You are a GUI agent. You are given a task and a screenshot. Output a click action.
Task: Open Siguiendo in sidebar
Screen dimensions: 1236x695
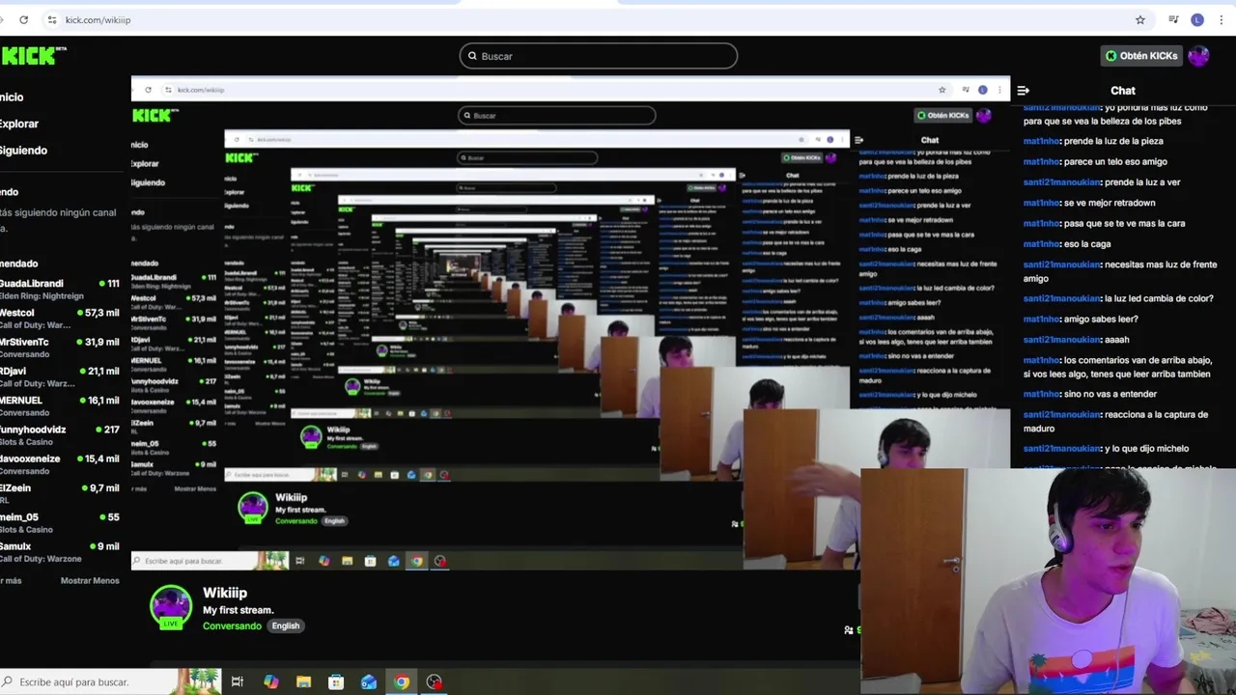(23, 150)
